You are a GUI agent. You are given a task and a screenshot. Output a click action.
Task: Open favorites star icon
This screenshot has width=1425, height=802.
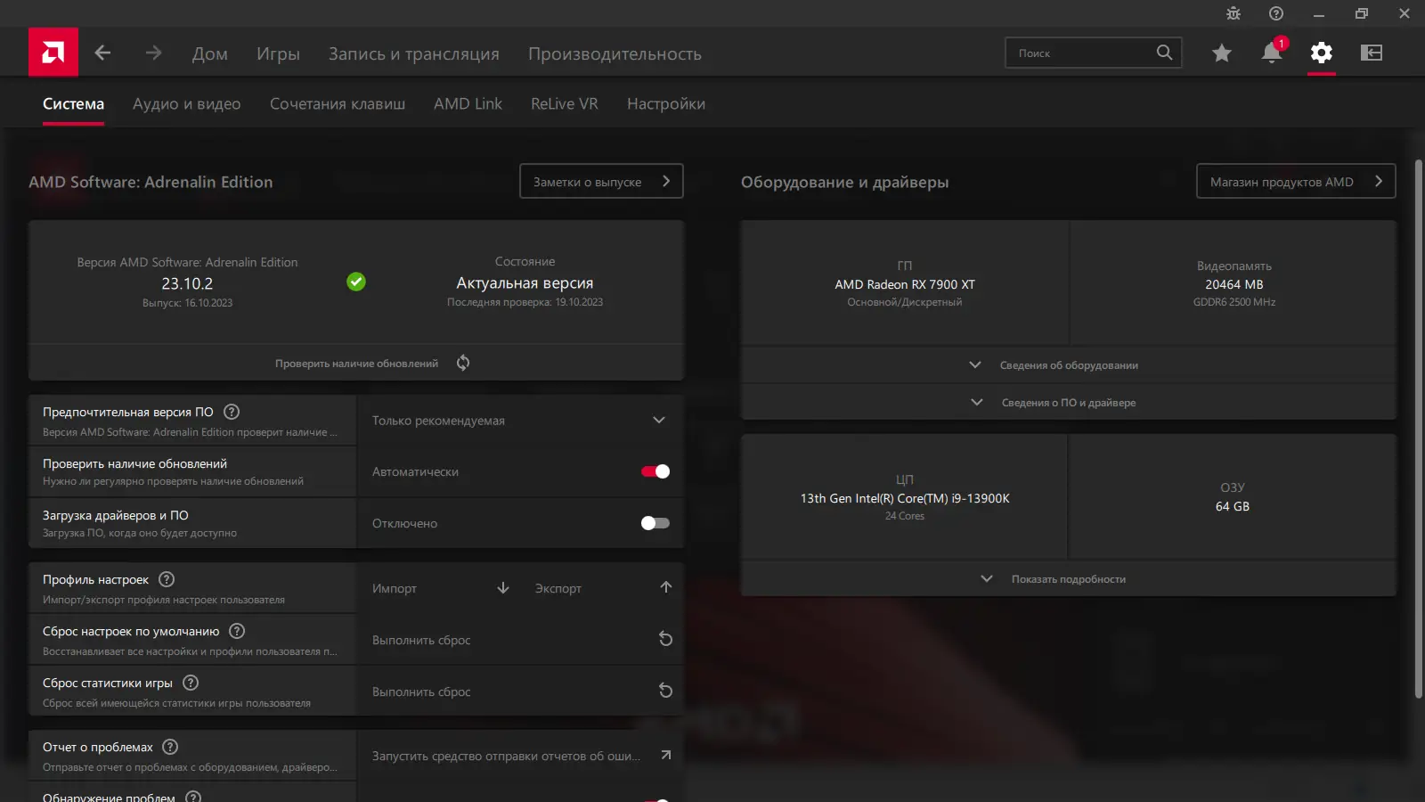pyautogui.click(x=1222, y=53)
